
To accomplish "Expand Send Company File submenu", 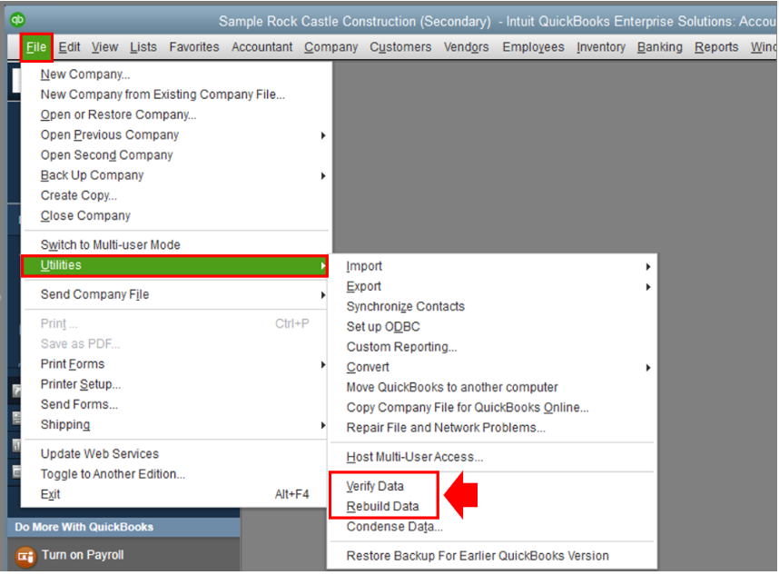I will pyautogui.click(x=176, y=294).
